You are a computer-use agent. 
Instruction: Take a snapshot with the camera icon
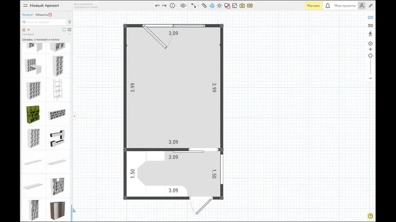pos(242,6)
